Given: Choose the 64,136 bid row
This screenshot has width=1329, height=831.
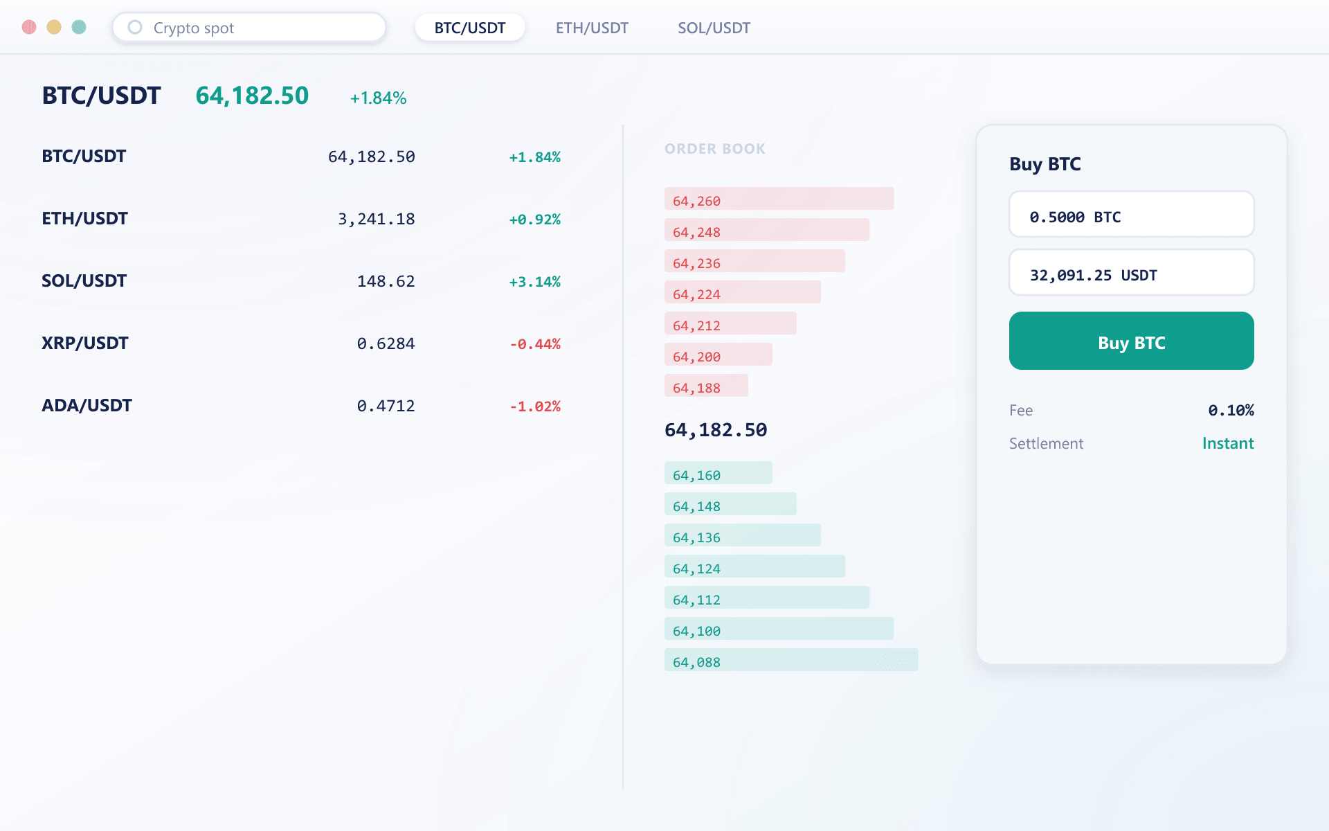Looking at the screenshot, I should click(x=743, y=535).
